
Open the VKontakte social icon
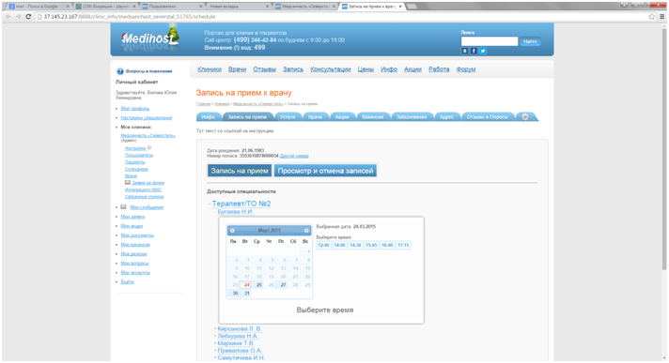[x=464, y=52]
